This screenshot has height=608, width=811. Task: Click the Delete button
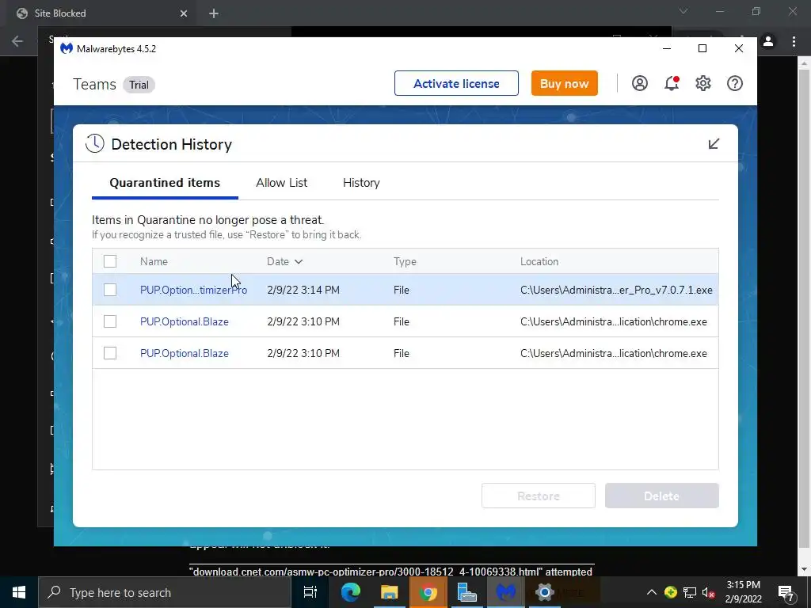click(661, 496)
